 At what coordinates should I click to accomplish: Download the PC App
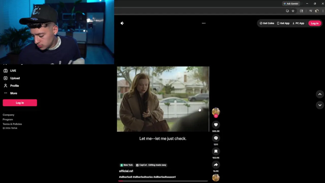pos(298,23)
